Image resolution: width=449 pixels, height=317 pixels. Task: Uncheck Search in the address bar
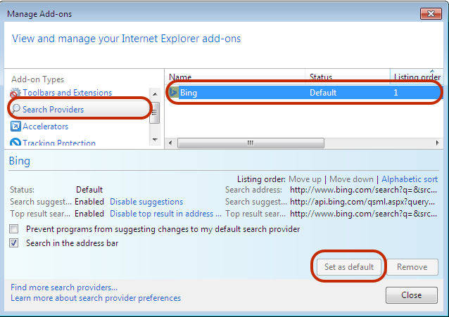14,243
